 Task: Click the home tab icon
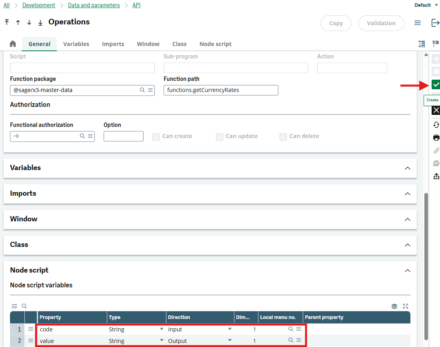tap(13, 44)
